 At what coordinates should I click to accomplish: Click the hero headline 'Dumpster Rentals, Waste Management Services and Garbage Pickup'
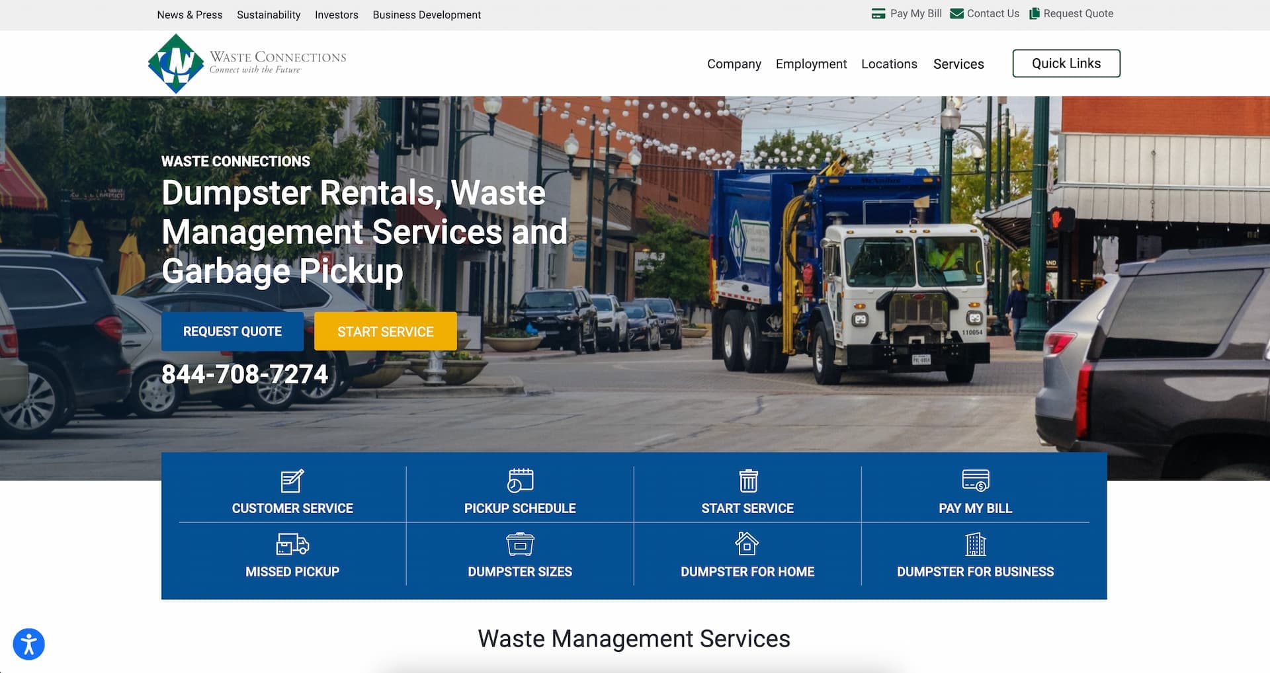(x=364, y=232)
